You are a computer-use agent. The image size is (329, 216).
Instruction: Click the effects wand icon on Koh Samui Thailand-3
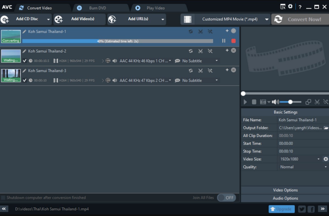click(x=210, y=71)
